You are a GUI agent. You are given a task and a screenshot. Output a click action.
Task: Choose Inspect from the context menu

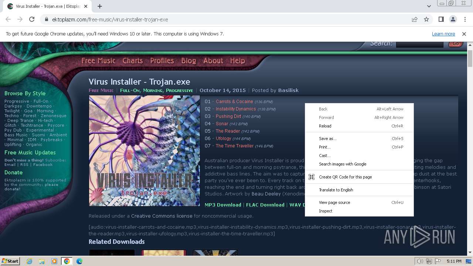359,211
